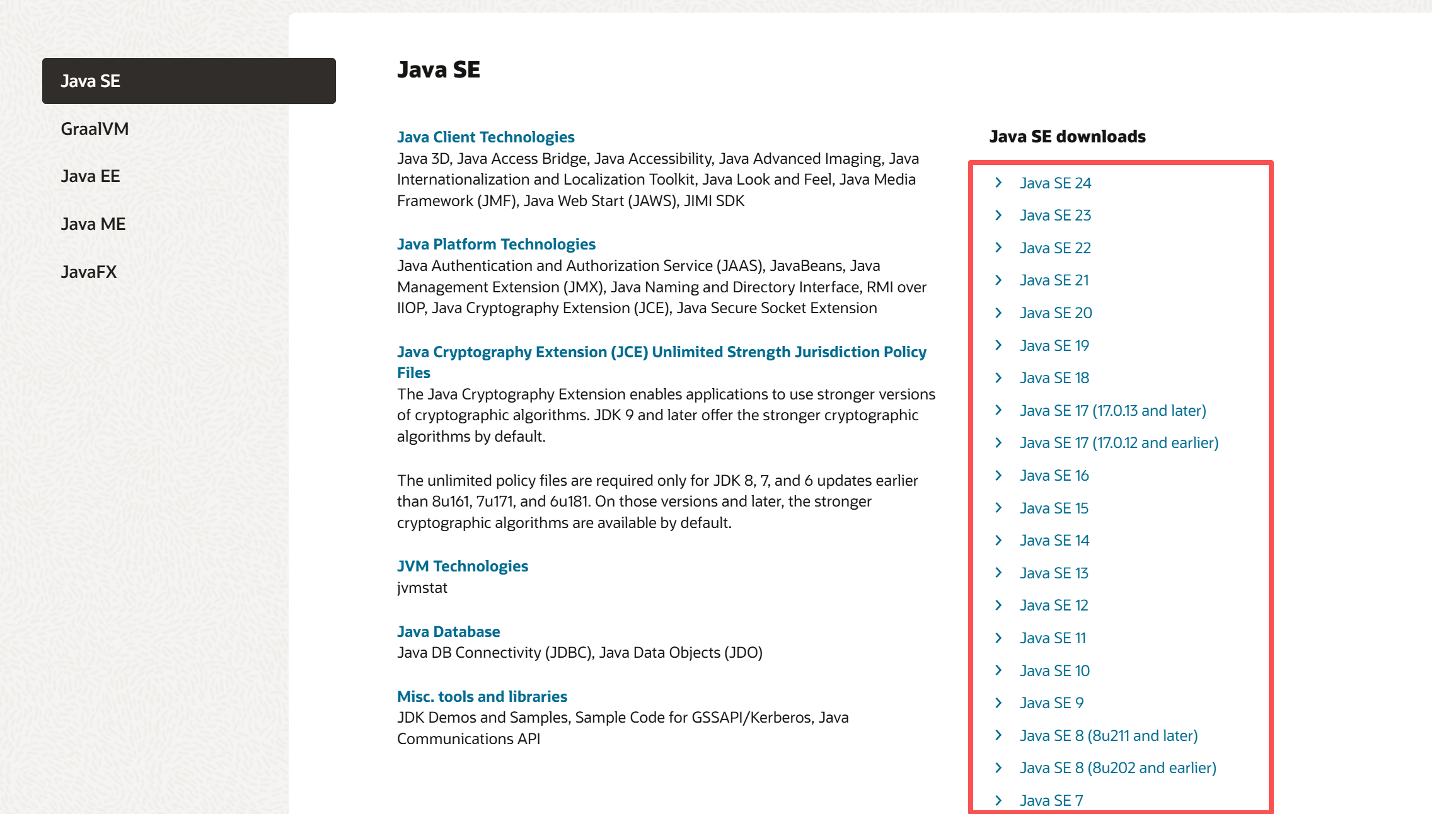This screenshot has width=1432, height=814.
Task: Open the Java EE sidebar section
Action: tap(90, 176)
